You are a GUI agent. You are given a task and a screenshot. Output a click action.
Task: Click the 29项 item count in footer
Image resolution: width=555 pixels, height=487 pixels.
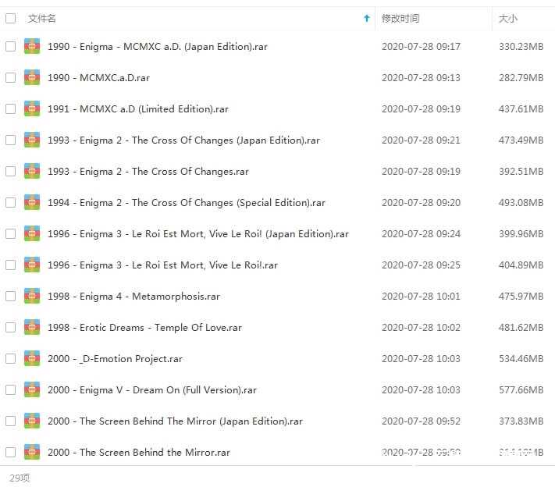click(x=20, y=478)
